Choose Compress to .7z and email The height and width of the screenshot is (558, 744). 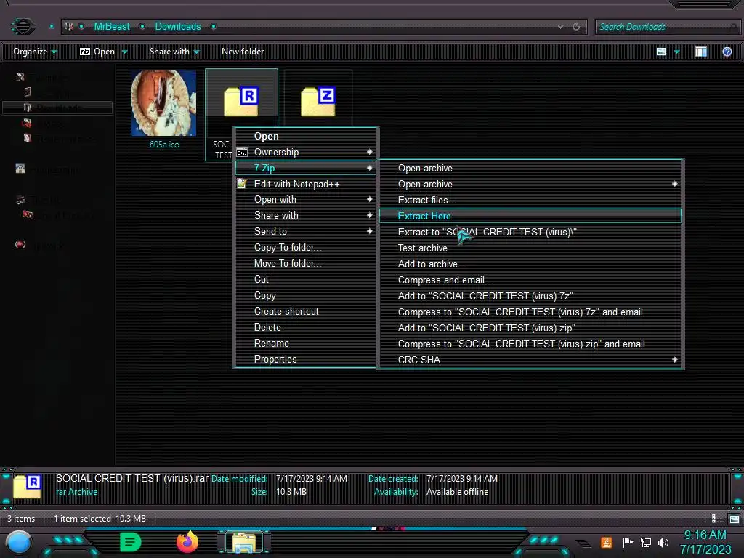(x=530, y=312)
